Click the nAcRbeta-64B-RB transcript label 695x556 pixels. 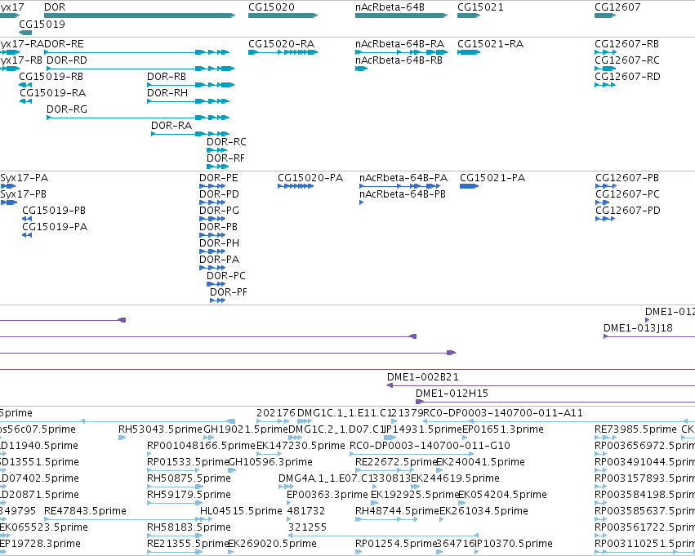pos(399,60)
